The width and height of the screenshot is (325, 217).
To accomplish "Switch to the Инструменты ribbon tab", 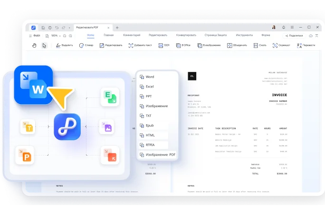I will click(x=244, y=35).
